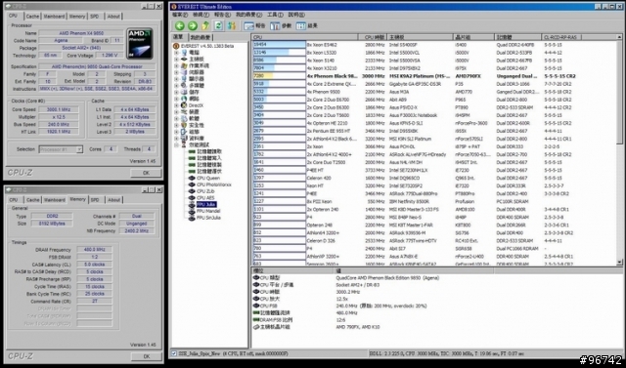Select the 4x Opteron HE 2210 row
The height and width of the screenshot is (368, 626).
pos(435,123)
